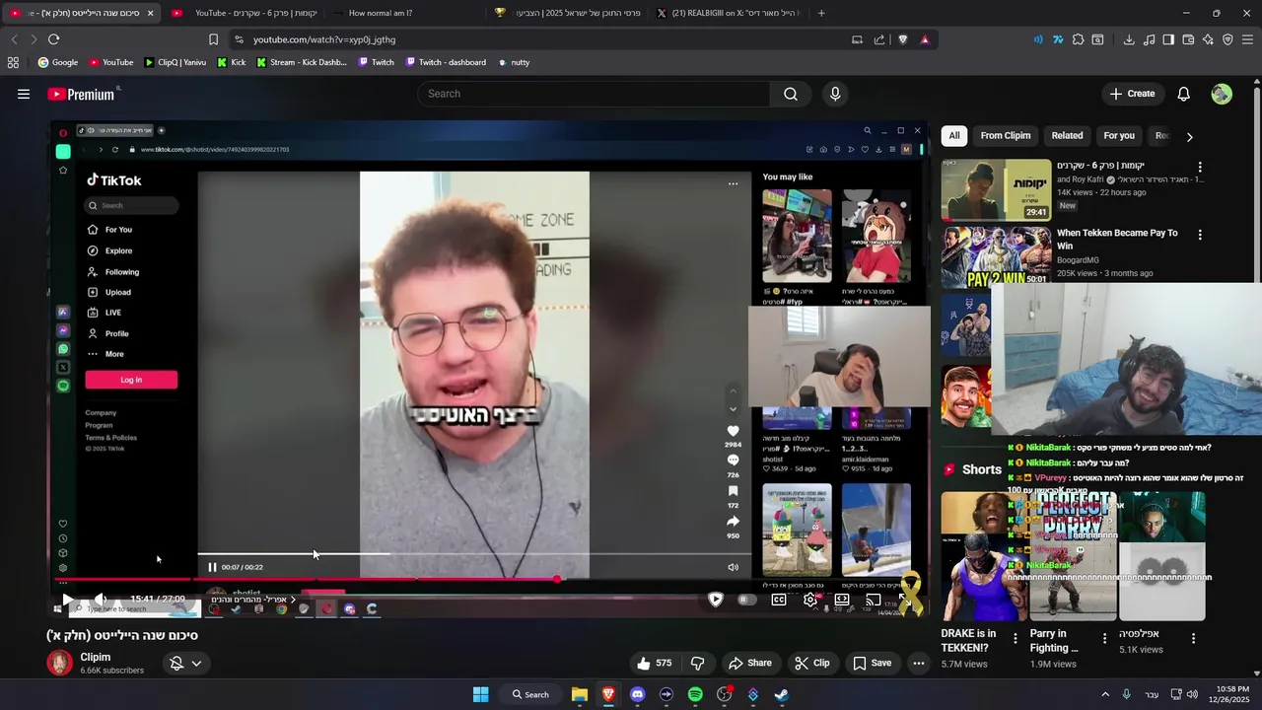The image size is (1262, 710).
Task: Open options for When Tekken Became Pay To Win
Action: [x=1200, y=235]
